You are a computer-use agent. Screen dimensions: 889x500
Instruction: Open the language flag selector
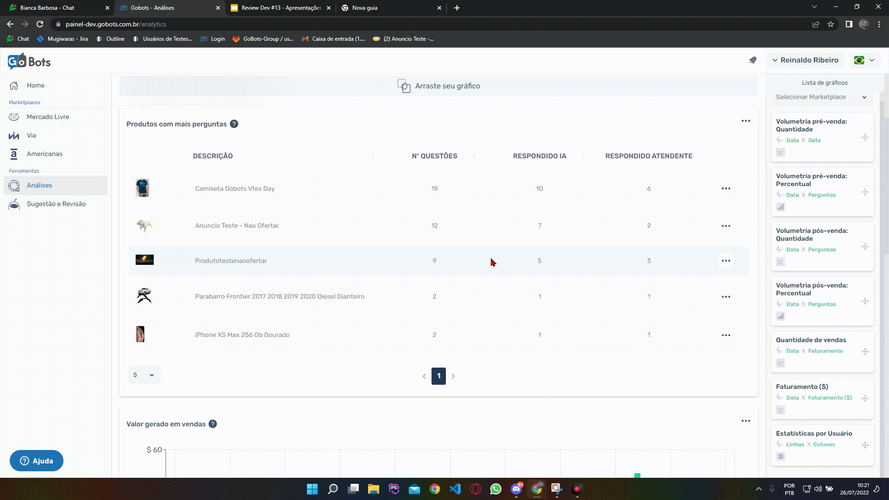[864, 60]
